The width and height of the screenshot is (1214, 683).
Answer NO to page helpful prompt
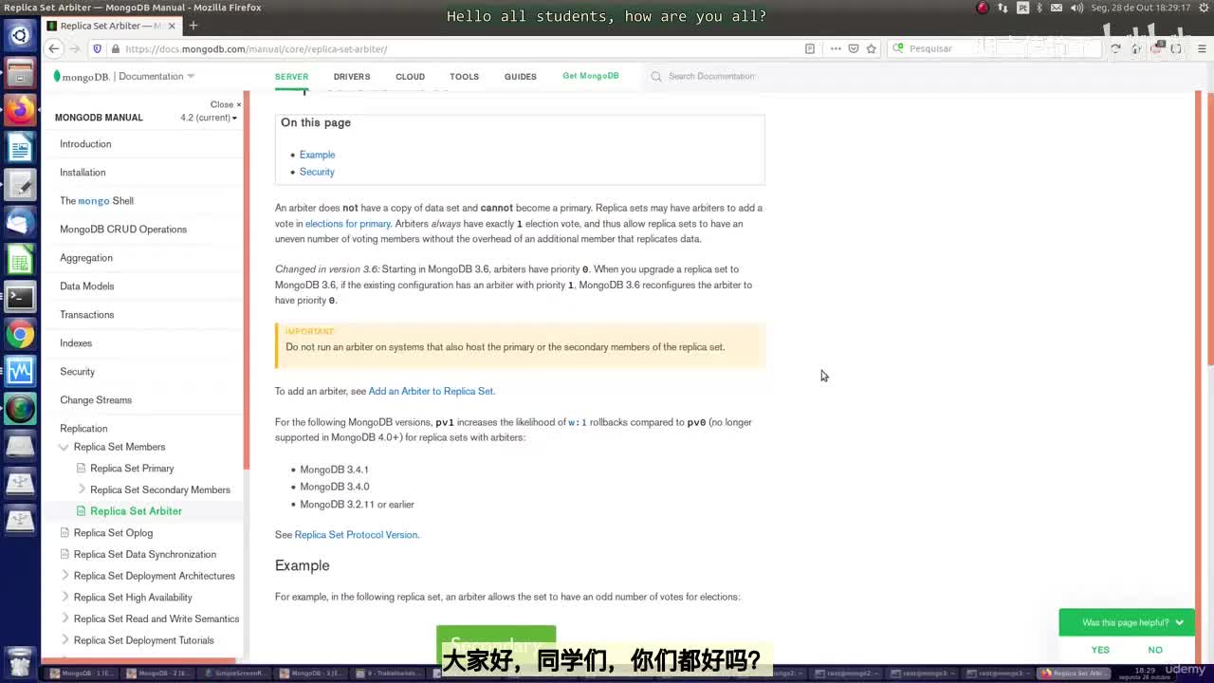[1155, 650]
